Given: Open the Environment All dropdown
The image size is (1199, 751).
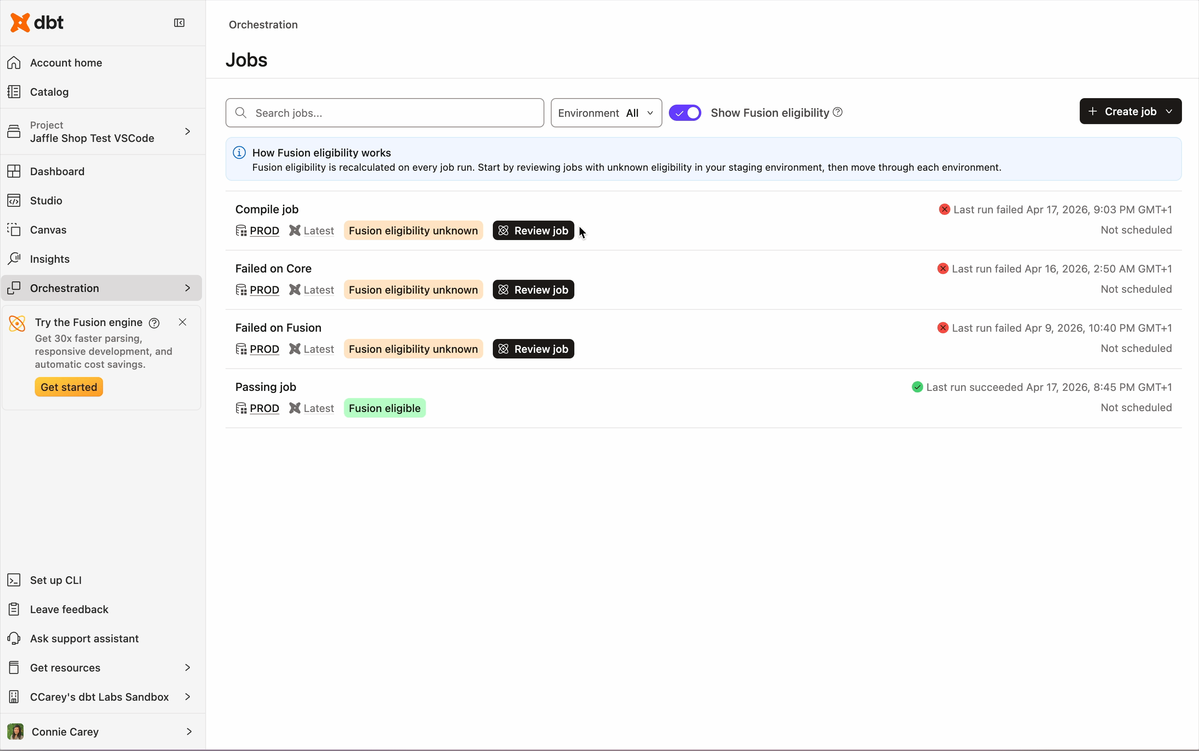Looking at the screenshot, I should (606, 113).
